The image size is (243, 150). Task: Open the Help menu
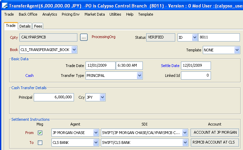[x=130, y=14]
